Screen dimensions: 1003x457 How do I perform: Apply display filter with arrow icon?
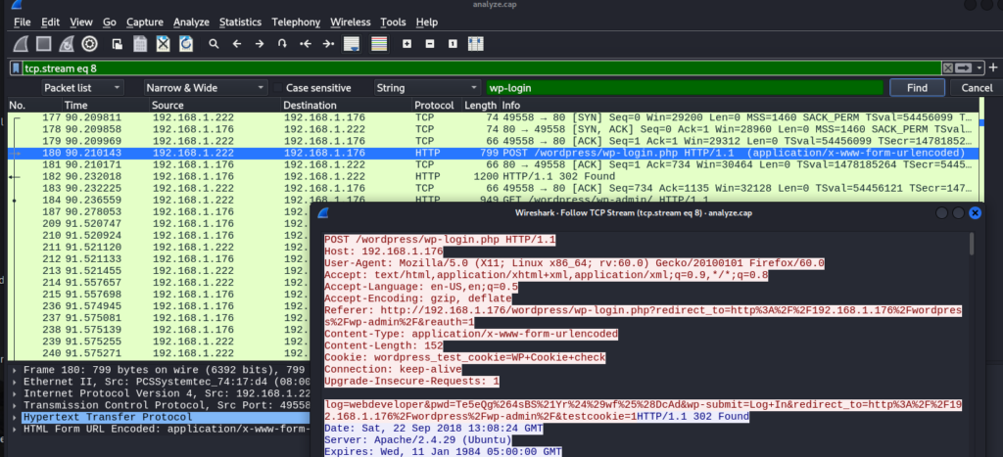pyautogui.click(x=964, y=68)
